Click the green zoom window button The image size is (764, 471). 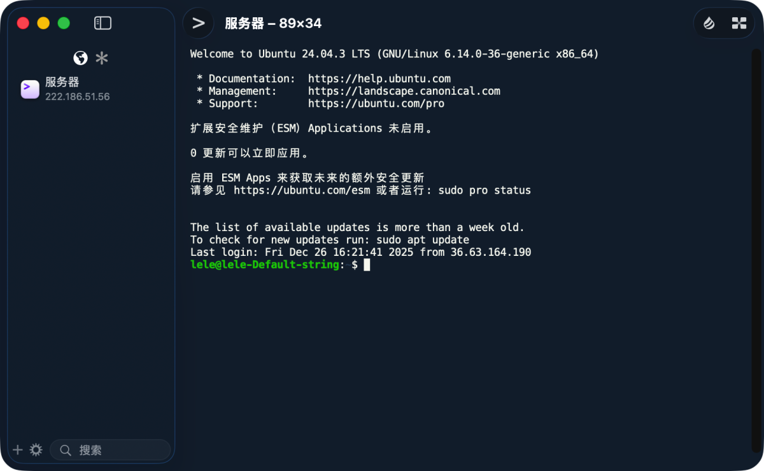click(64, 24)
